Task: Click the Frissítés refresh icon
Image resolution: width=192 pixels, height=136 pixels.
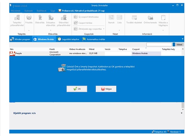Action: pos(29,17)
